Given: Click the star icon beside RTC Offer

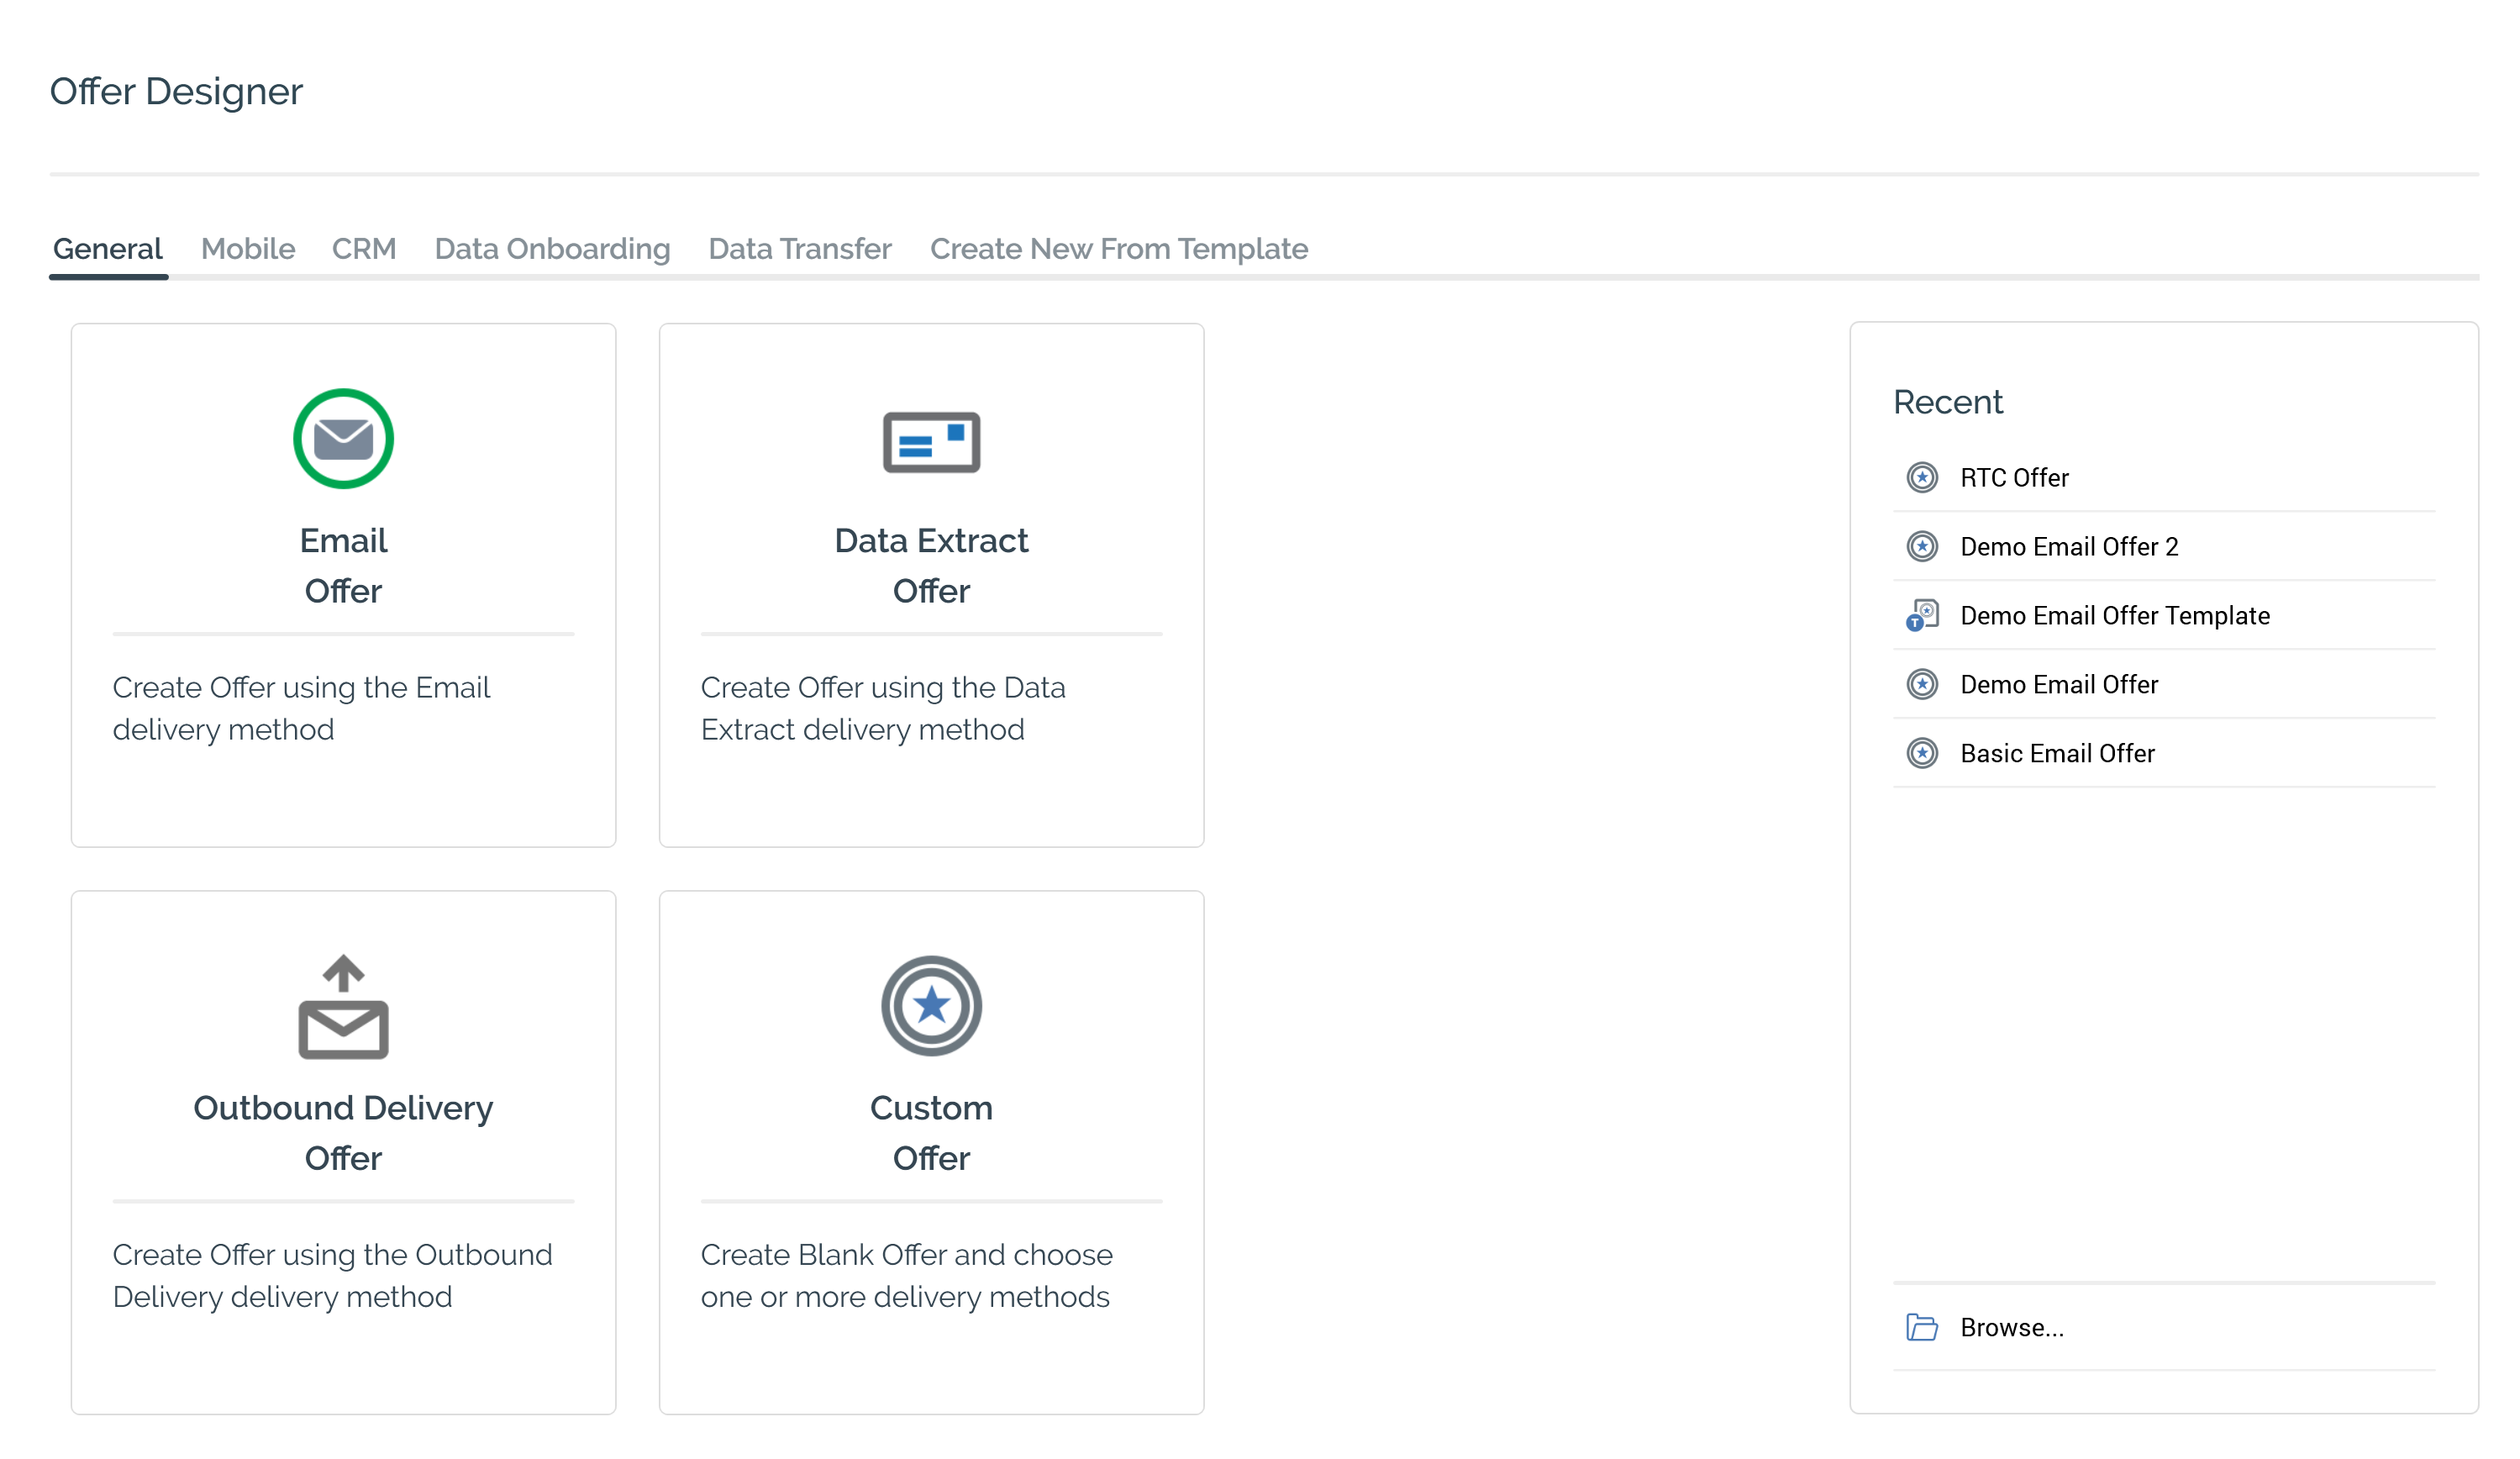Looking at the screenshot, I should point(1921,478).
